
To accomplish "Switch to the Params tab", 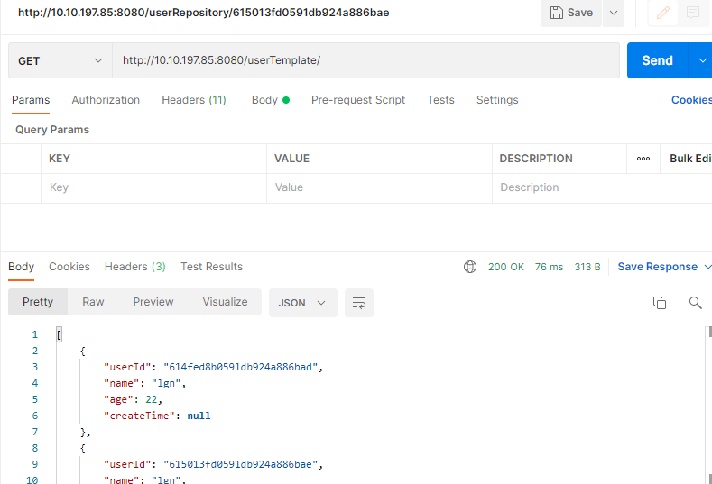I will [x=31, y=100].
